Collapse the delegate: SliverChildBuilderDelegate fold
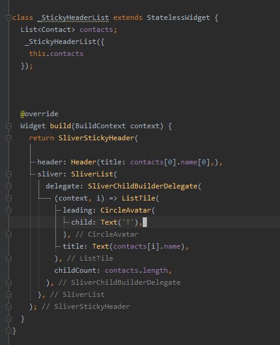The height and width of the screenshot is (345, 280). 8,187
